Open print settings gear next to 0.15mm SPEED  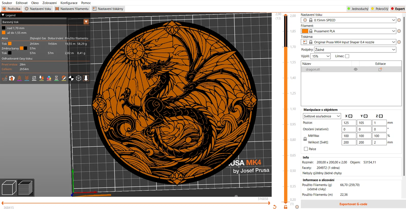pyautogui.click(x=399, y=20)
